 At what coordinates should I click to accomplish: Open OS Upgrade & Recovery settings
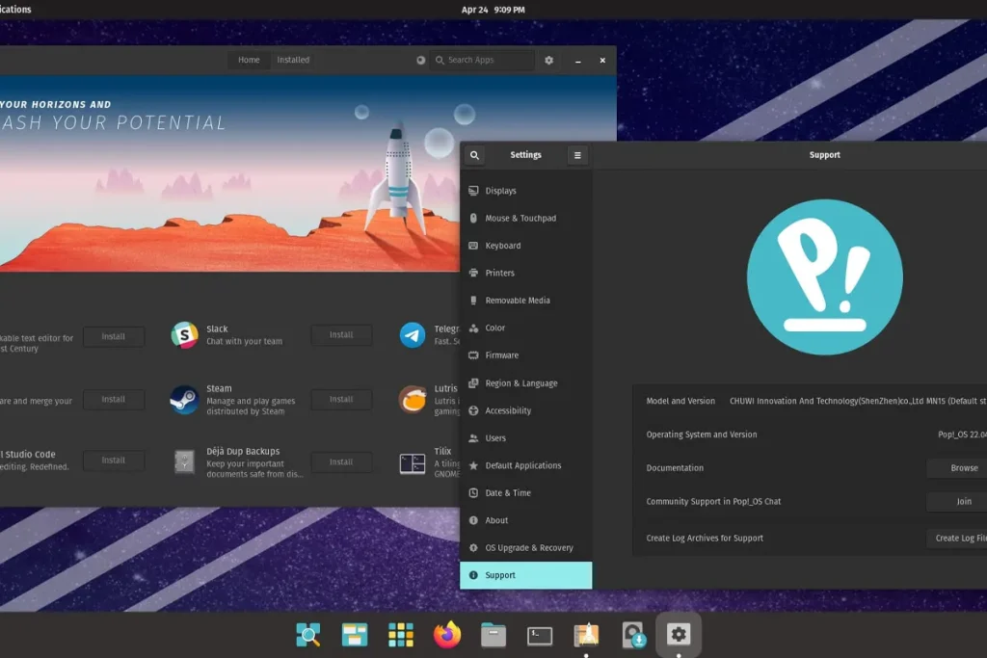(x=528, y=548)
